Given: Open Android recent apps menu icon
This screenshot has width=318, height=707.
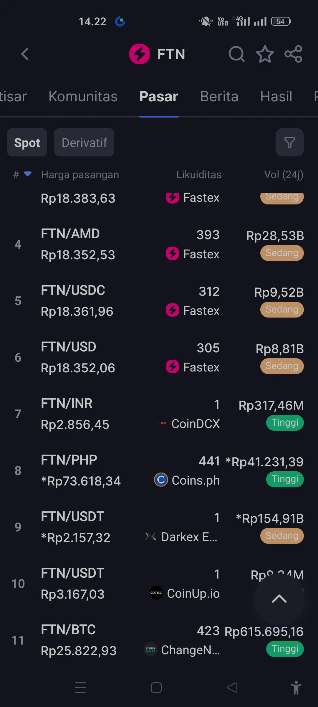Looking at the screenshot, I should click(x=80, y=688).
